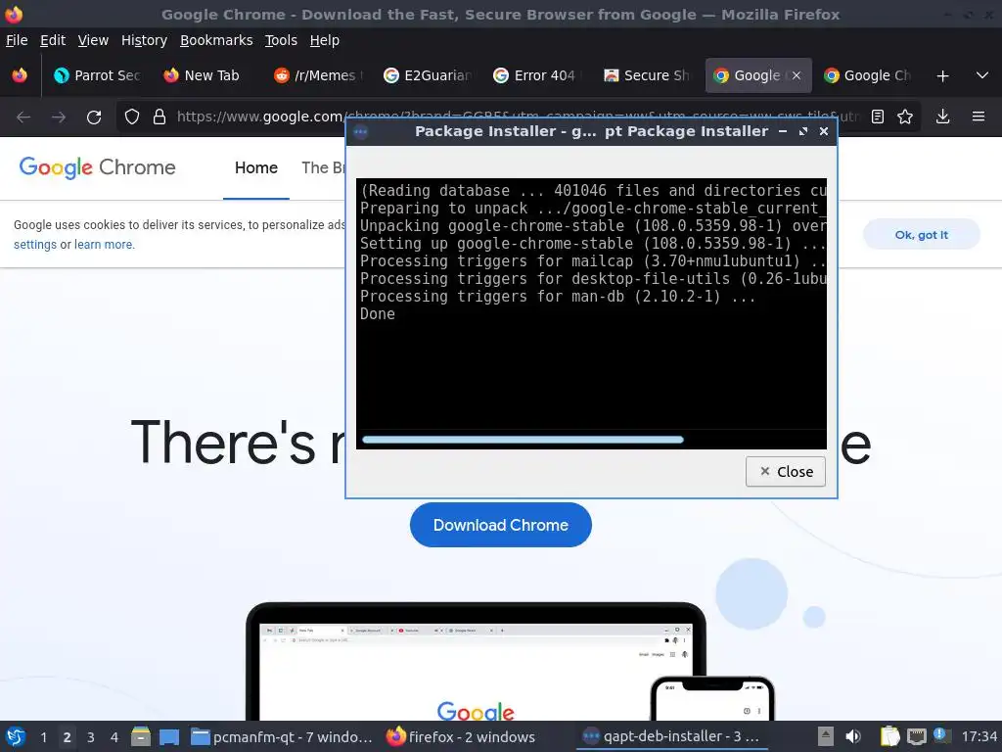Open the History menu
Image resolution: width=1002 pixels, height=752 pixels.
click(144, 40)
